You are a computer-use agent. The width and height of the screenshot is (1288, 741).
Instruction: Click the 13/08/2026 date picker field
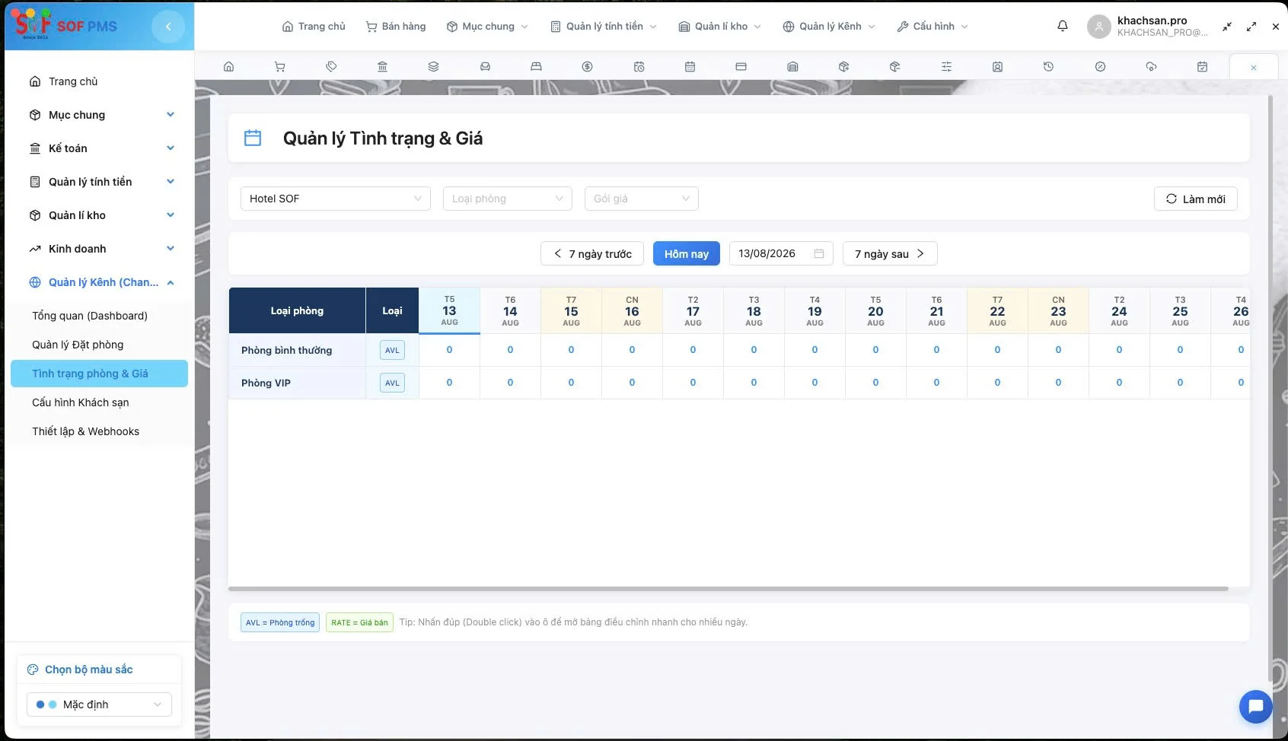click(781, 253)
